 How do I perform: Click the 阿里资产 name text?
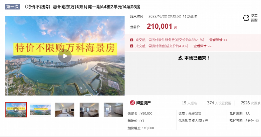(x=144, y=103)
